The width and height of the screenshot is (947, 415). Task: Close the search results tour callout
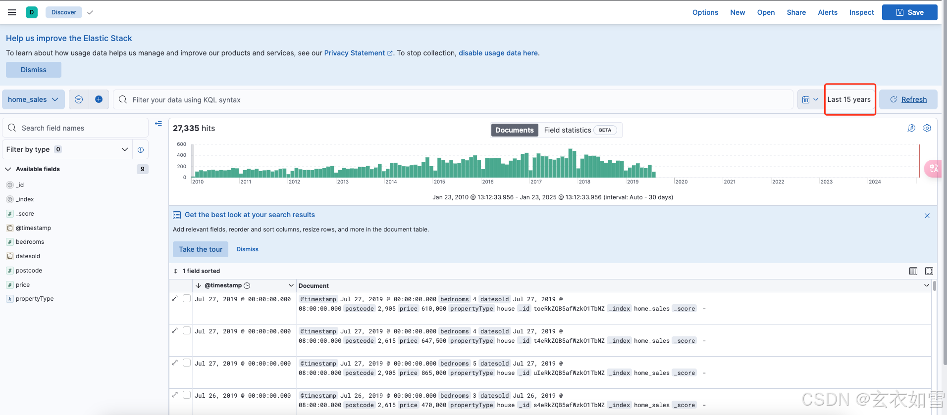pyautogui.click(x=927, y=216)
